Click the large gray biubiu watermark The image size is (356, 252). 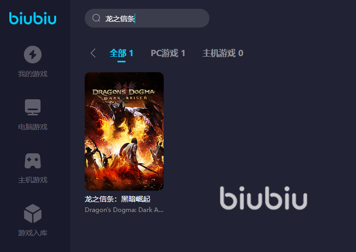(263, 198)
